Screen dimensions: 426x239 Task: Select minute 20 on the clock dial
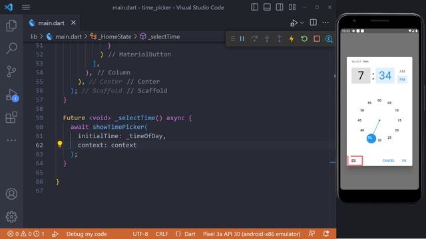(397, 130)
